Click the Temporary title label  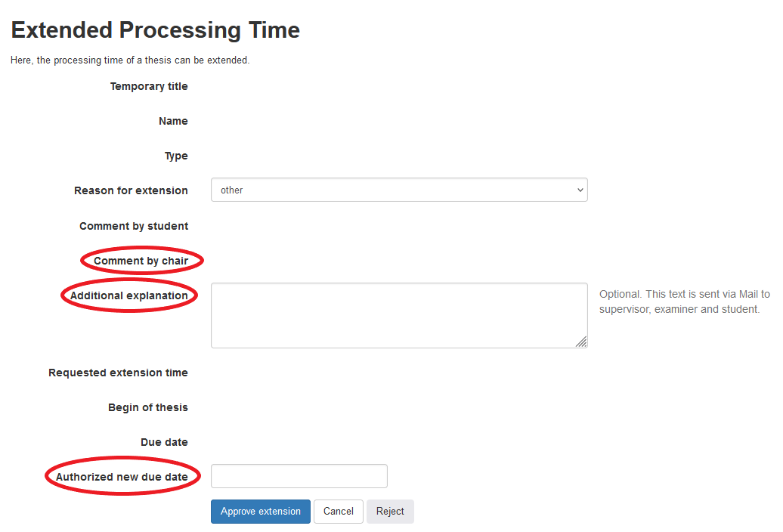[x=149, y=86]
